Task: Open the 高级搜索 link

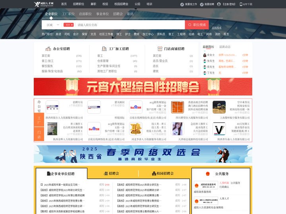Action: tap(216, 28)
